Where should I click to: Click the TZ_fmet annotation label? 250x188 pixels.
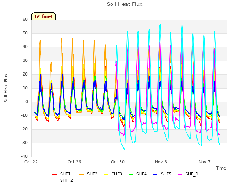[43, 16]
